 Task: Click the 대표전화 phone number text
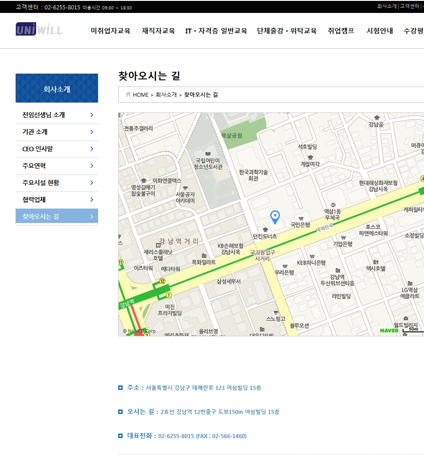coord(202,436)
